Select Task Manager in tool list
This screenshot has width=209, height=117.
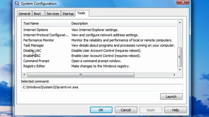pyautogui.click(x=34, y=45)
